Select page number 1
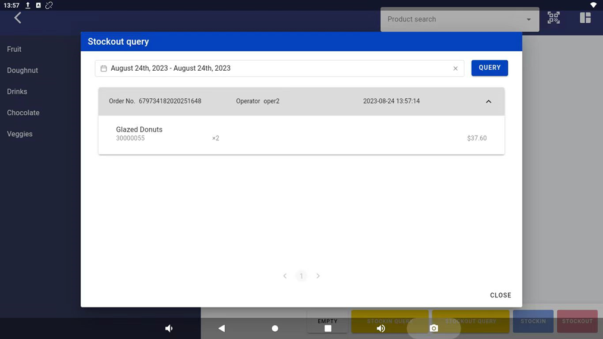Viewport: 603px width, 339px height. (x=301, y=276)
